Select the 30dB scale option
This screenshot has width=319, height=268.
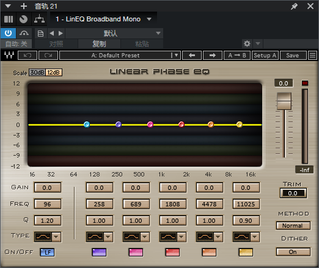(x=37, y=73)
